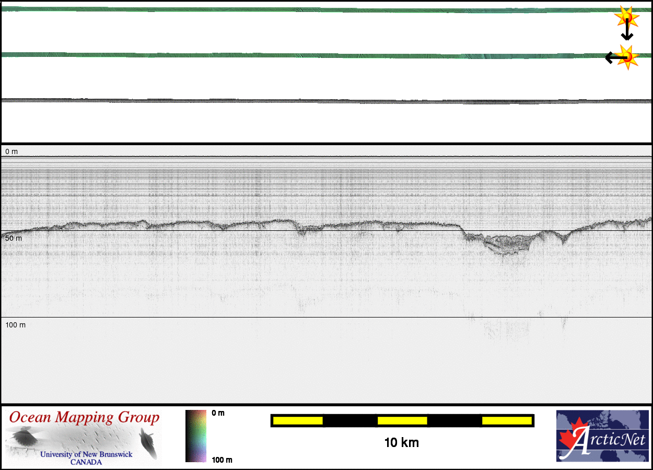Click the 100 m depth line label
Viewport: 653px width, 470px height.
point(15,325)
